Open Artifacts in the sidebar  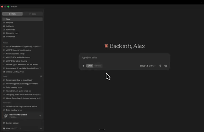tap(22, 26)
